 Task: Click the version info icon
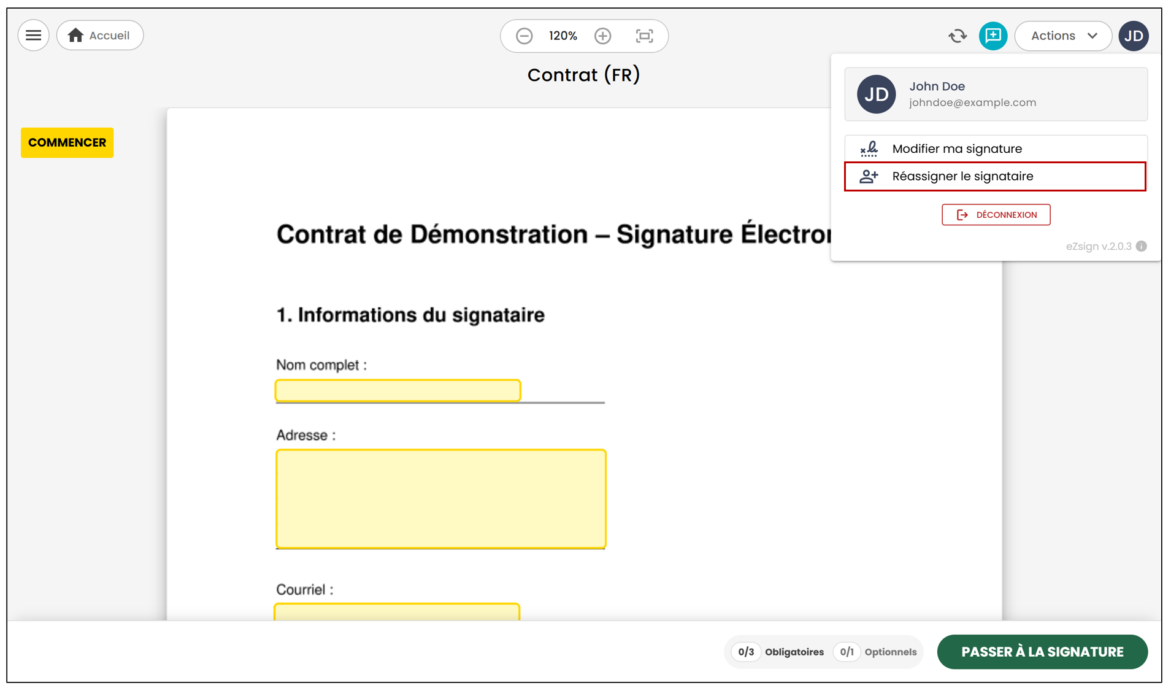click(x=1141, y=246)
